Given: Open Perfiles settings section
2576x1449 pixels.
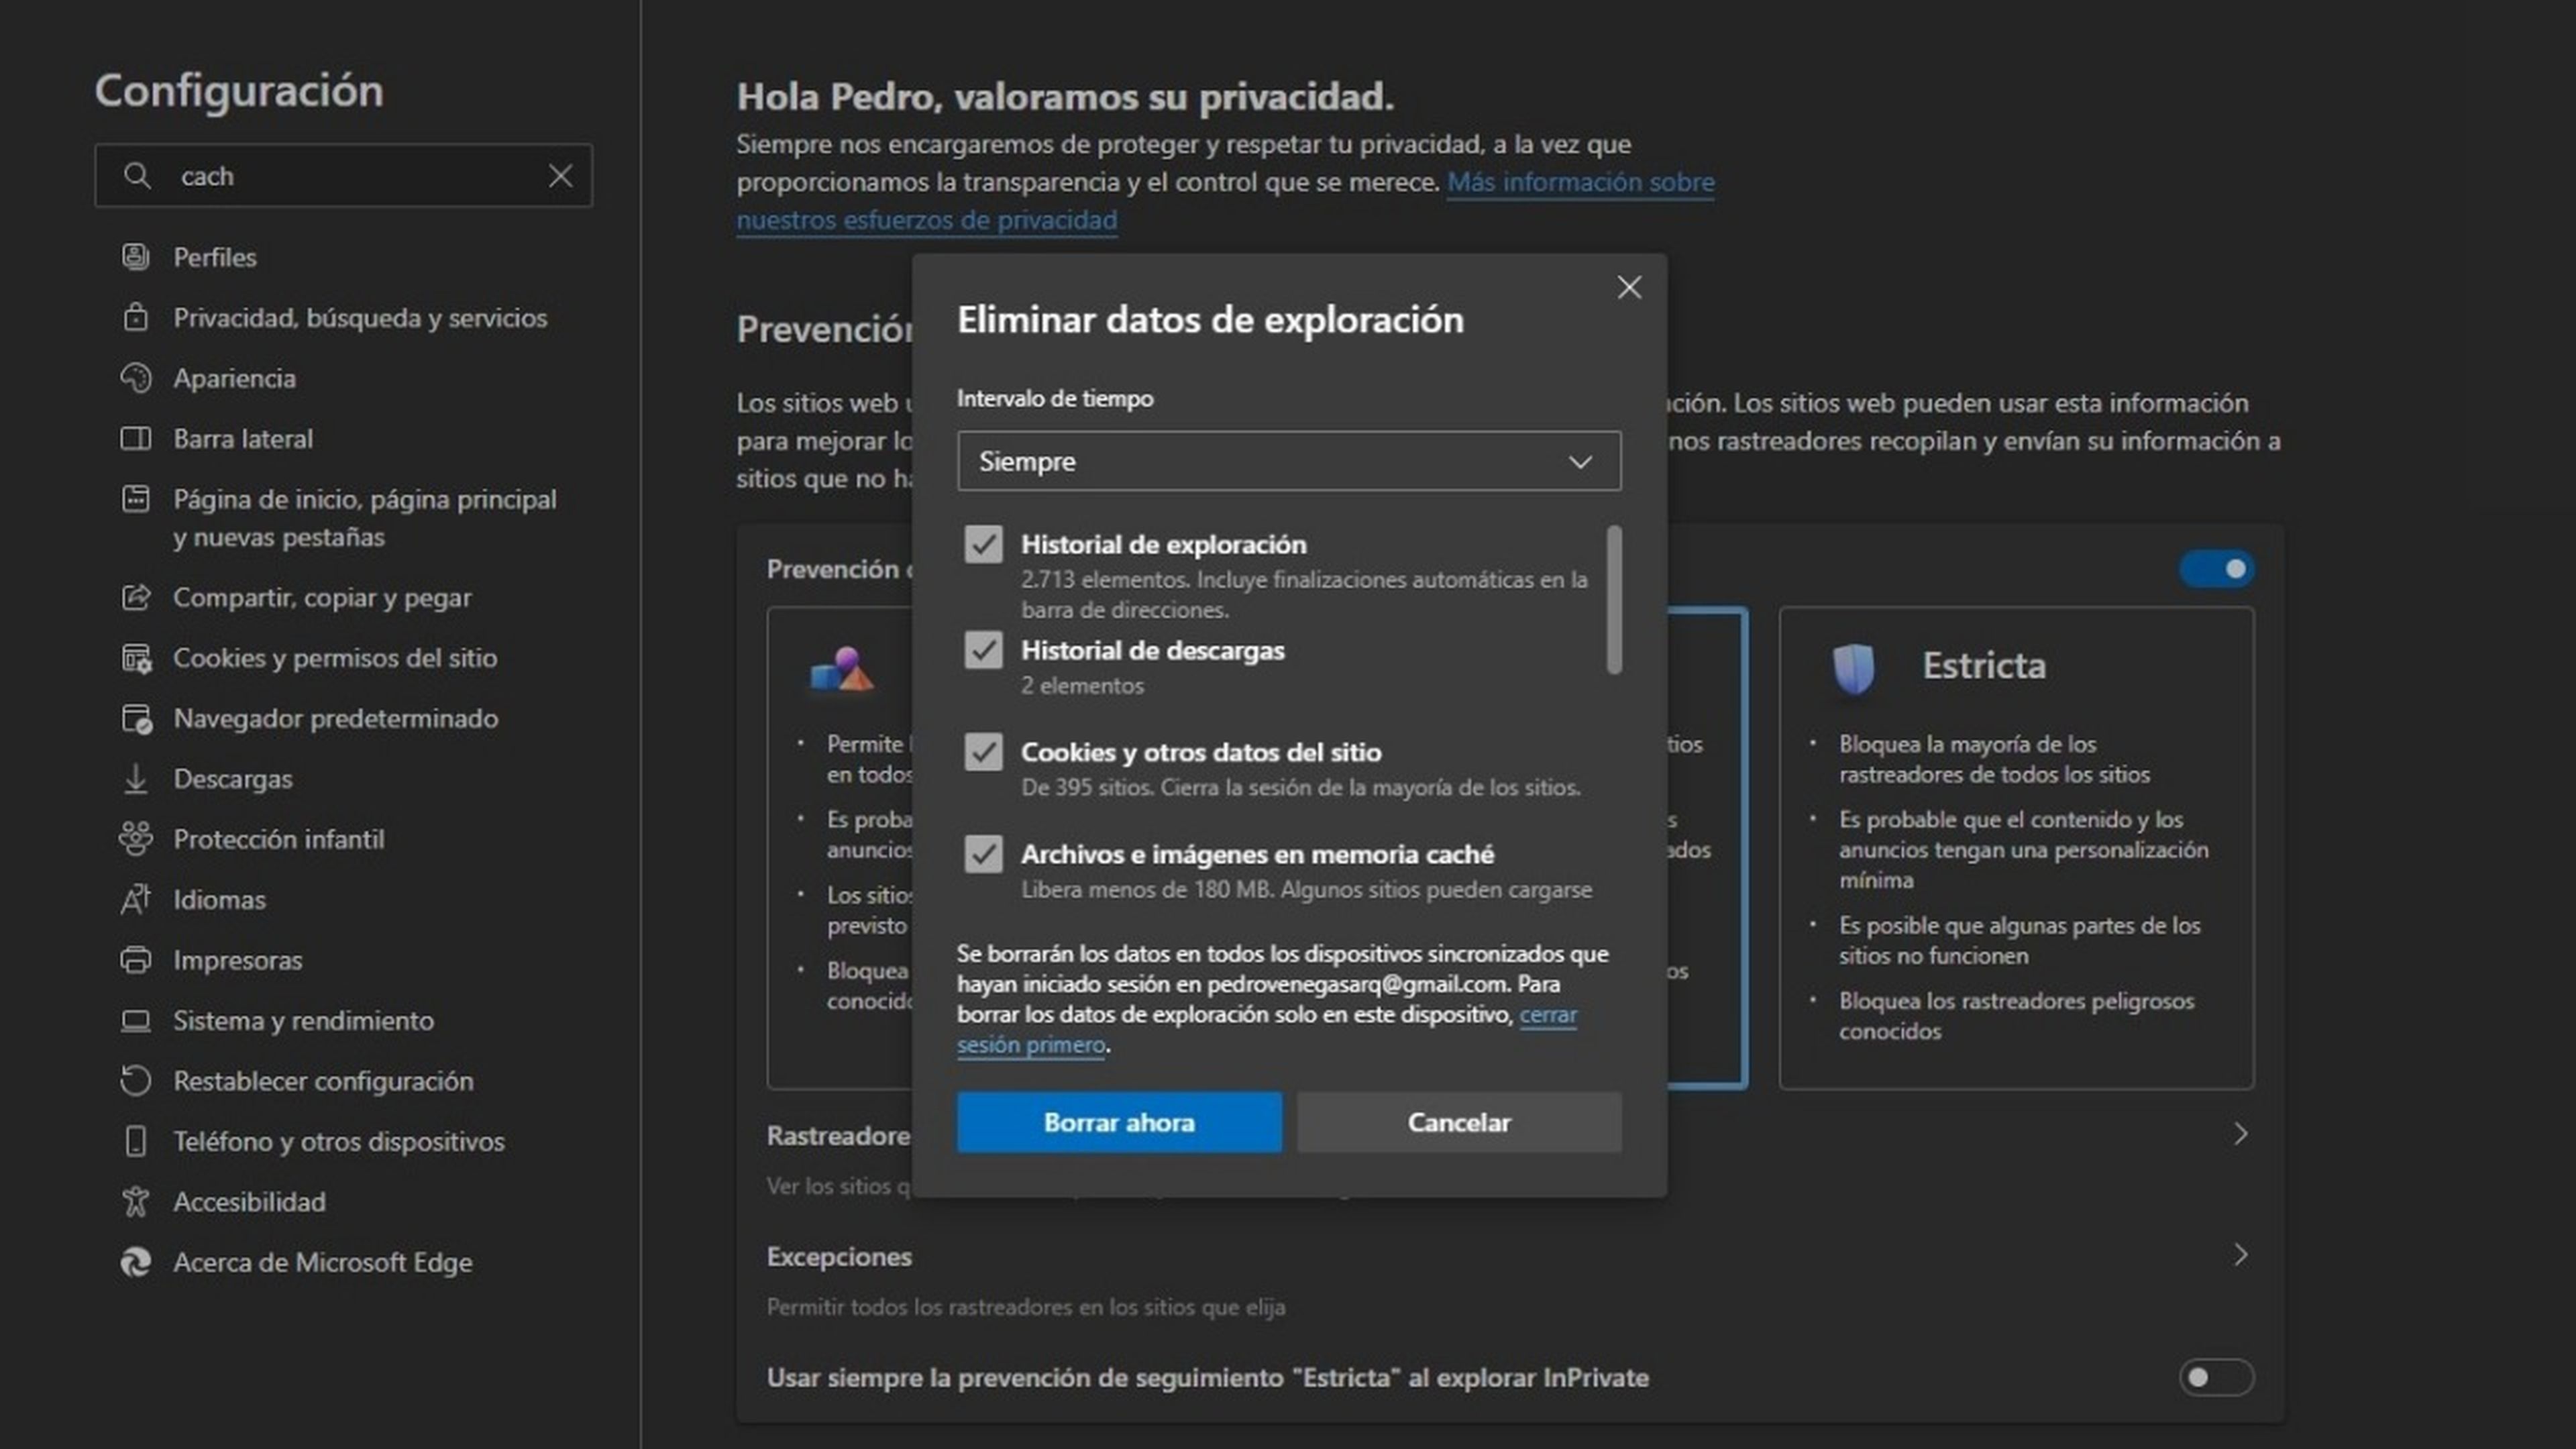Looking at the screenshot, I should [214, 258].
